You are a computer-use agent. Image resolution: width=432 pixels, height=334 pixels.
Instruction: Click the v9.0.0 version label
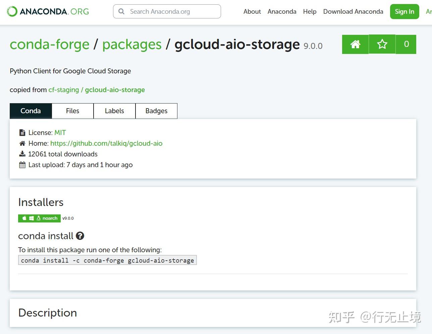[x=68, y=218]
